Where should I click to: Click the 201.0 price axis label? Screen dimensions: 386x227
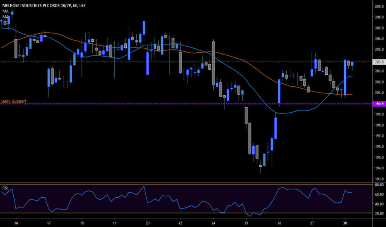click(379, 92)
